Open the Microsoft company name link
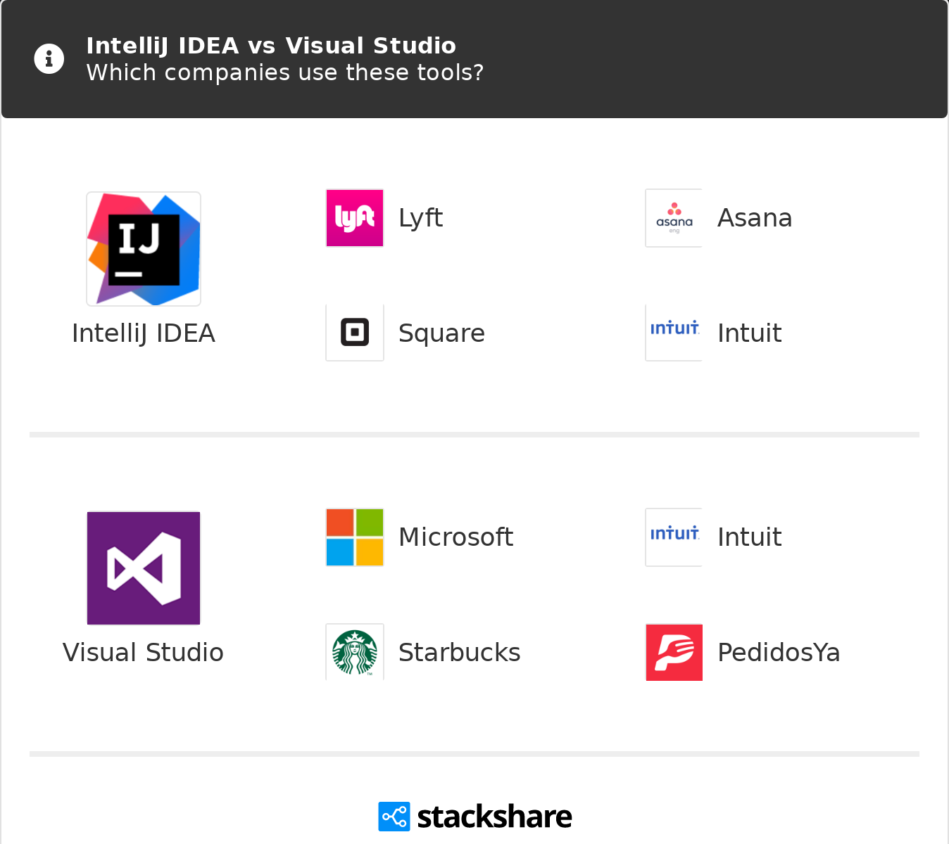The width and height of the screenshot is (949, 844). (x=455, y=537)
